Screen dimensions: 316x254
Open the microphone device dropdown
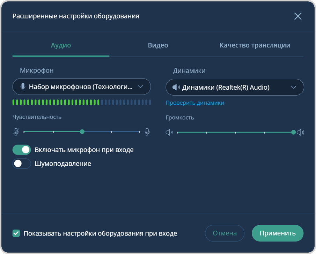pos(81,87)
